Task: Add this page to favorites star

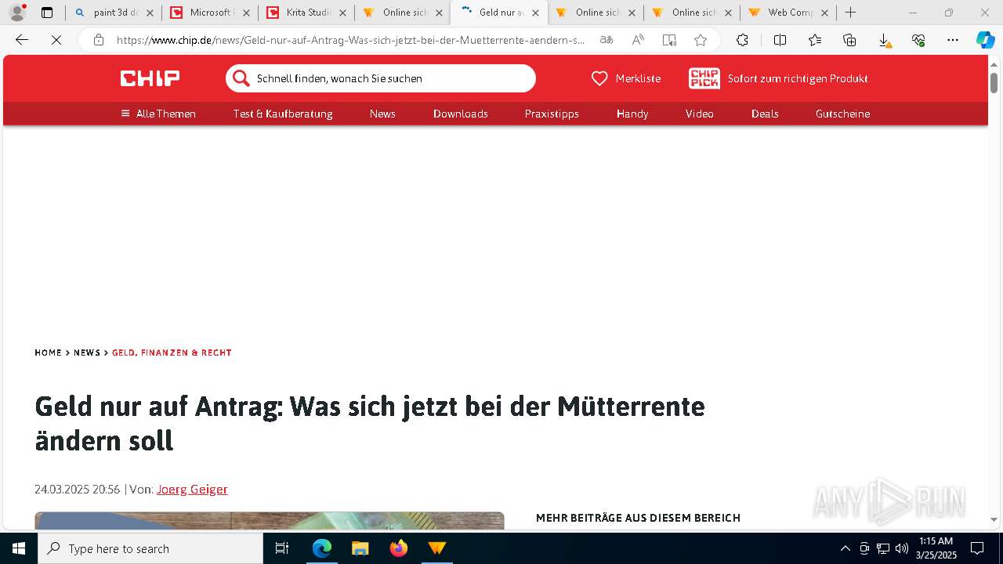Action: 701,40
